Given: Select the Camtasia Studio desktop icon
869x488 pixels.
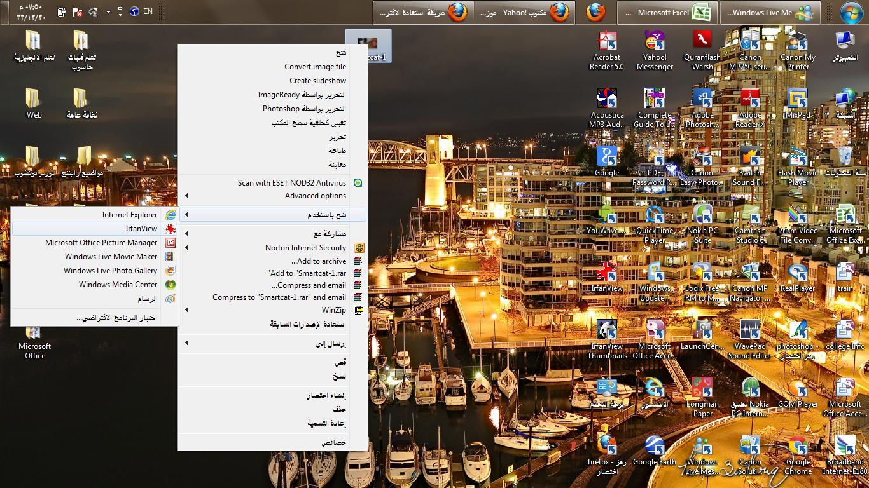Looking at the screenshot, I should [750, 224].
